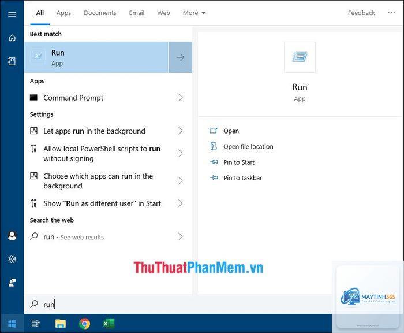Launch File Explorer from taskbar
This screenshot has width=404, height=333.
61,323
